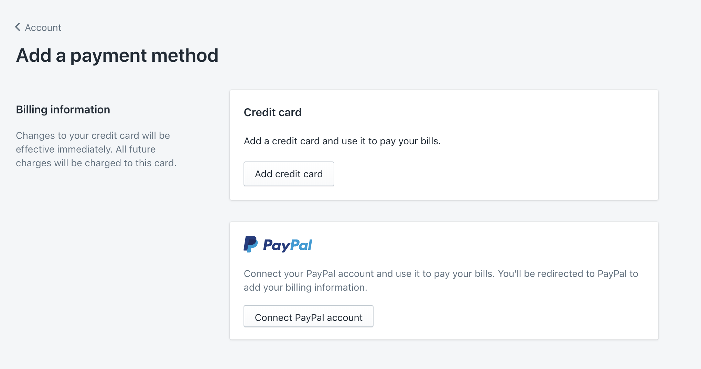The image size is (701, 369).
Task: Click the Add credit card button
Action: pos(289,174)
